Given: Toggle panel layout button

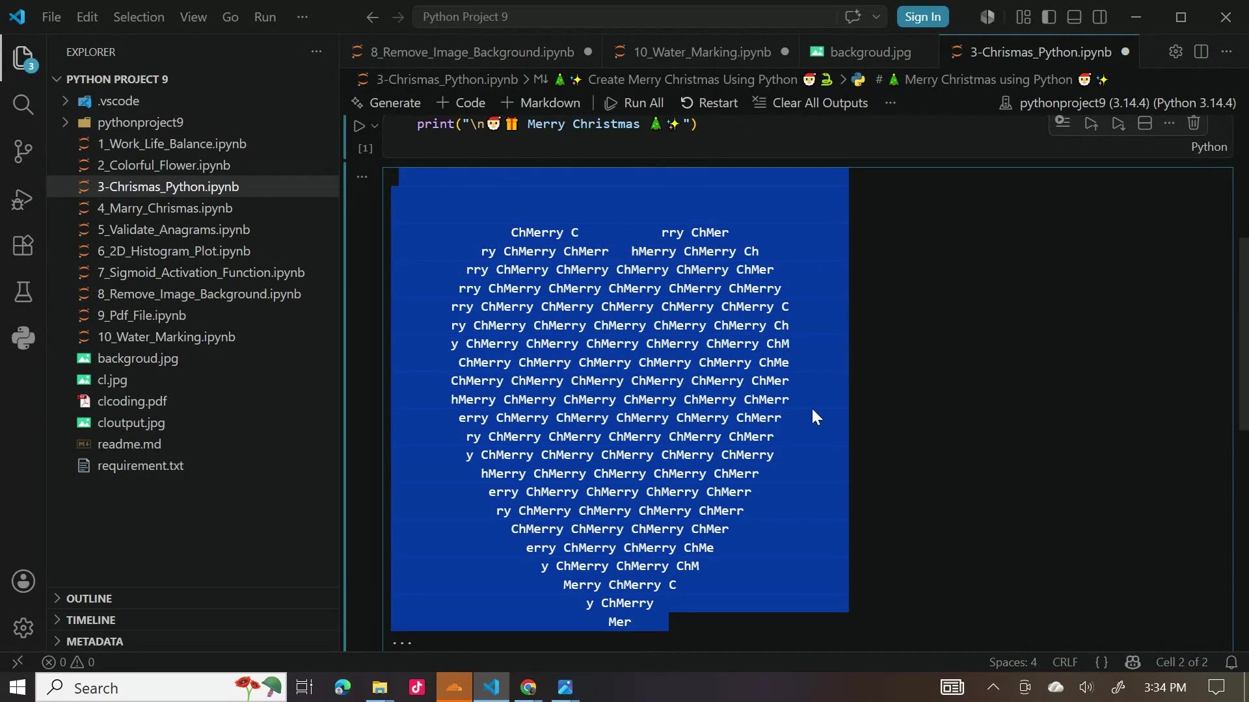Looking at the screenshot, I should tap(1075, 17).
